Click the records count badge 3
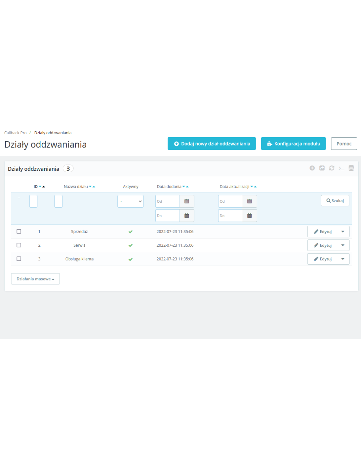The height and width of the screenshot is (467, 361). pos(68,168)
